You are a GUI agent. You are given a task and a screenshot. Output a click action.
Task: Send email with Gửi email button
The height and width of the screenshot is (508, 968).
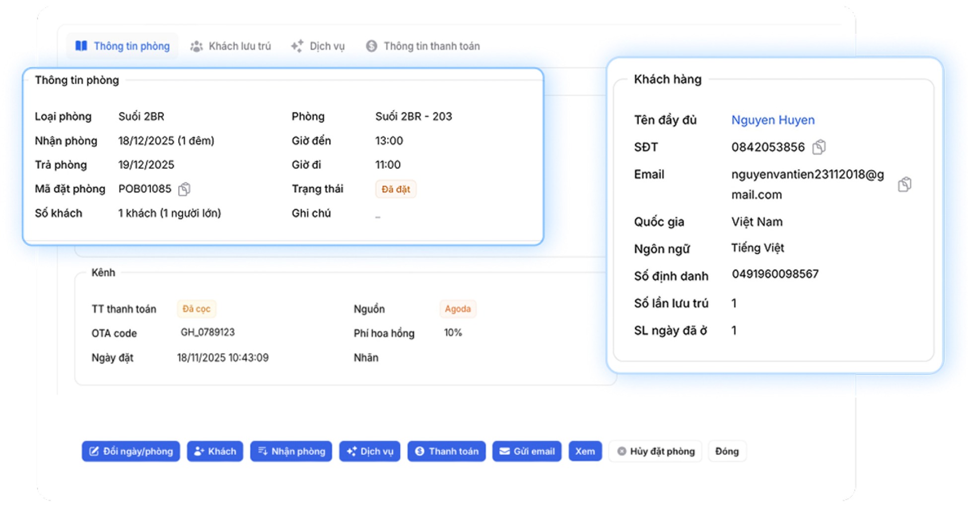(x=527, y=451)
